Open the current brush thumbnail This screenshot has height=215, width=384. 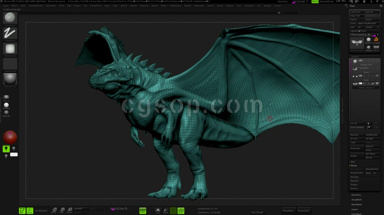(x=10, y=19)
